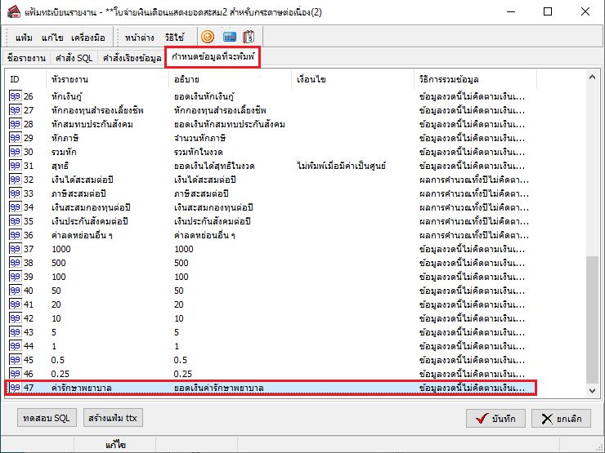
Task: Switch to the ชื่อรายงาน tab
Action: (x=26, y=58)
